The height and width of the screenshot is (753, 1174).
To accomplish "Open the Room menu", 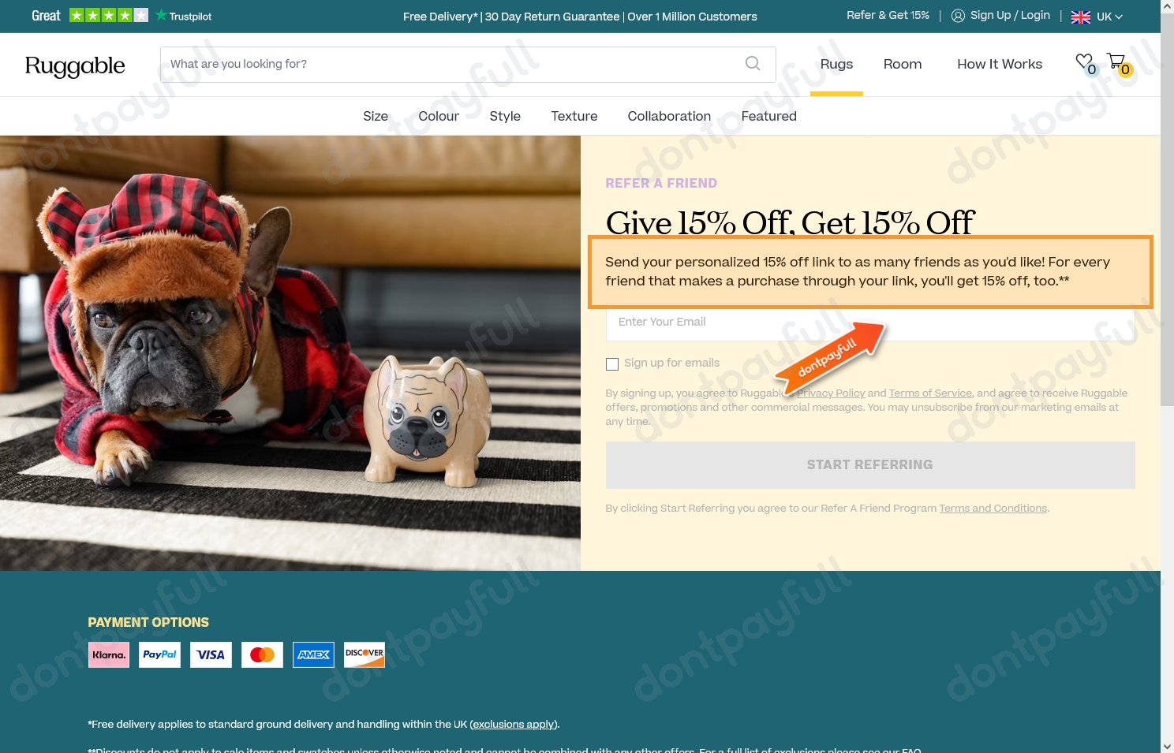I will click(x=902, y=64).
